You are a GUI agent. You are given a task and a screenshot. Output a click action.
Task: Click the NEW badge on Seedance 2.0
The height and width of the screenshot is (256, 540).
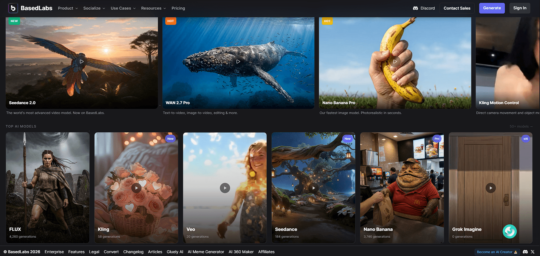pyautogui.click(x=14, y=21)
